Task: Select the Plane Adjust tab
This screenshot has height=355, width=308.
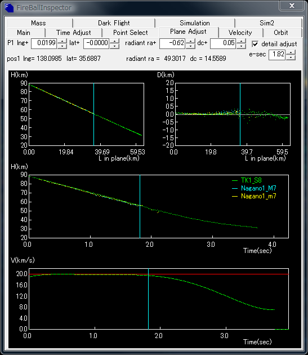Action: (x=188, y=32)
